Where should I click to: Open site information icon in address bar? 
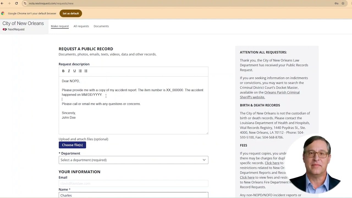[25, 3]
